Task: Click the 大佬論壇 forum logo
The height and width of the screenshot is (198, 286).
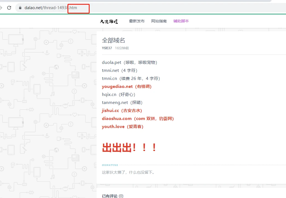Action: (109, 21)
